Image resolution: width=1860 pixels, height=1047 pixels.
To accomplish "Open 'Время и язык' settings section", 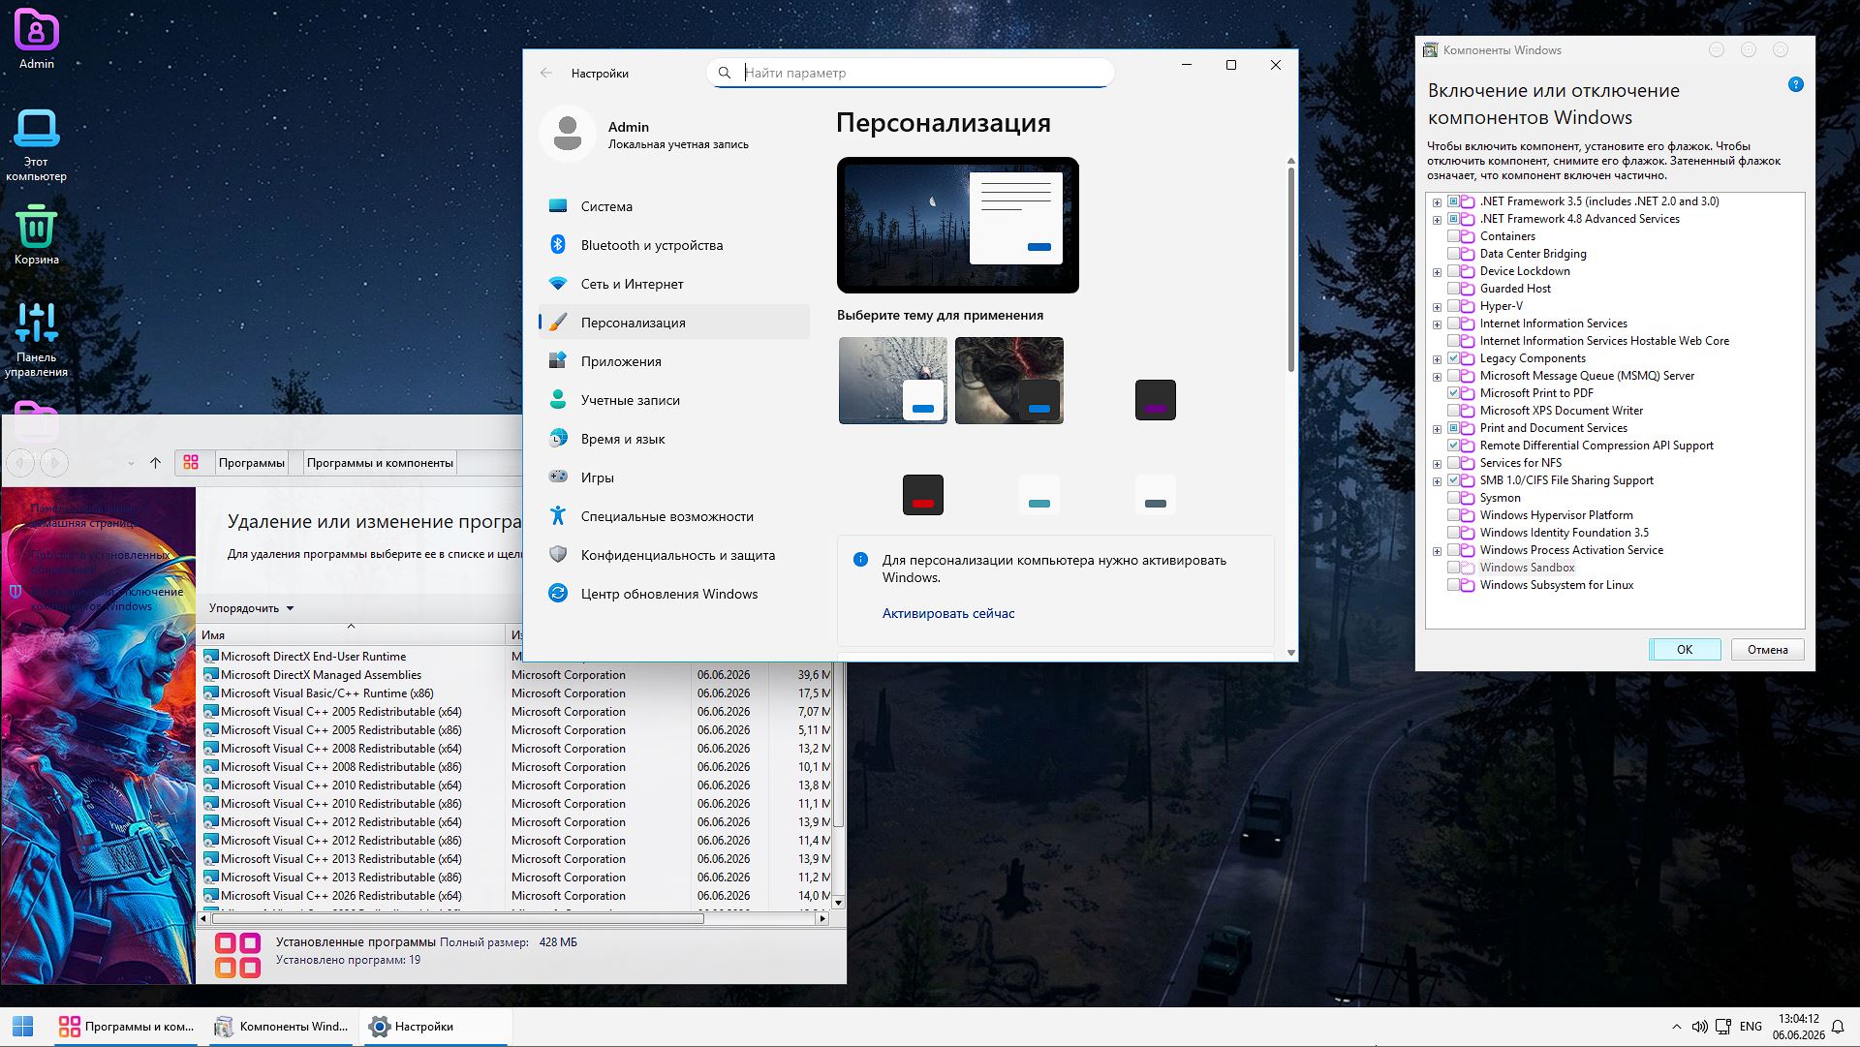I will tap(673, 439).
